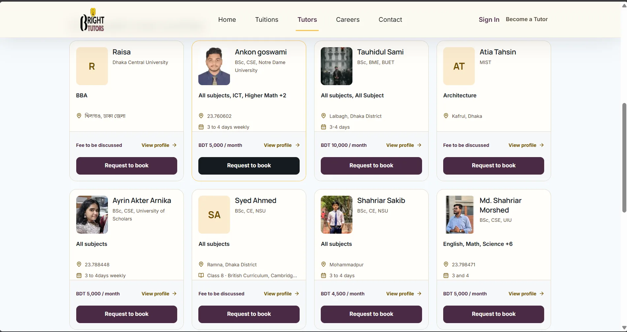Request to book Shahriar Sakib
Viewport: 627px width, 332px height.
[x=371, y=314]
